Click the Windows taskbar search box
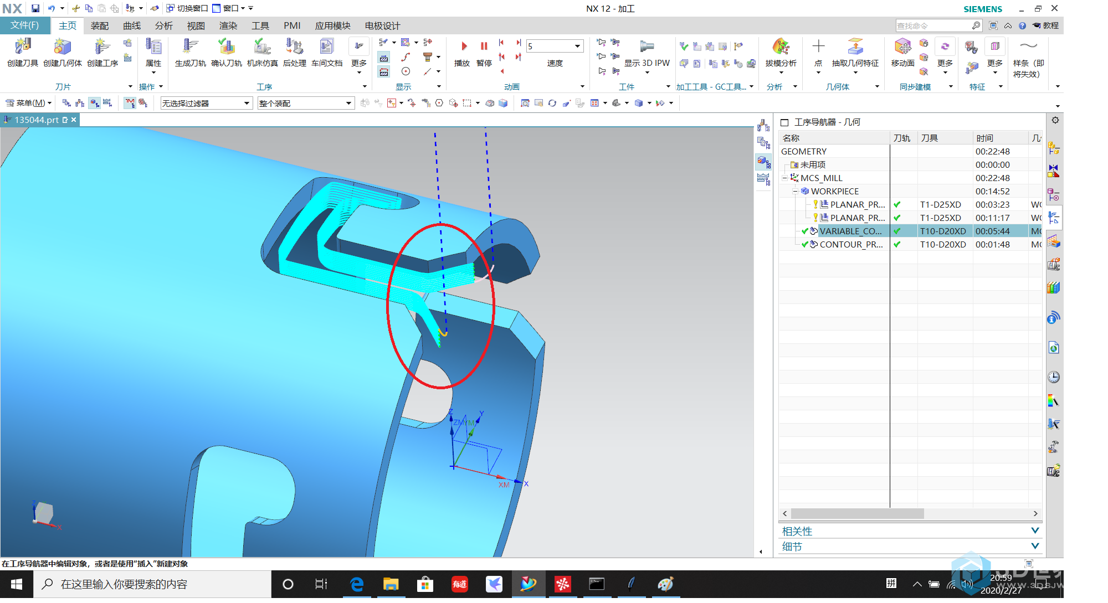This screenshot has height=603, width=1108. (x=152, y=584)
